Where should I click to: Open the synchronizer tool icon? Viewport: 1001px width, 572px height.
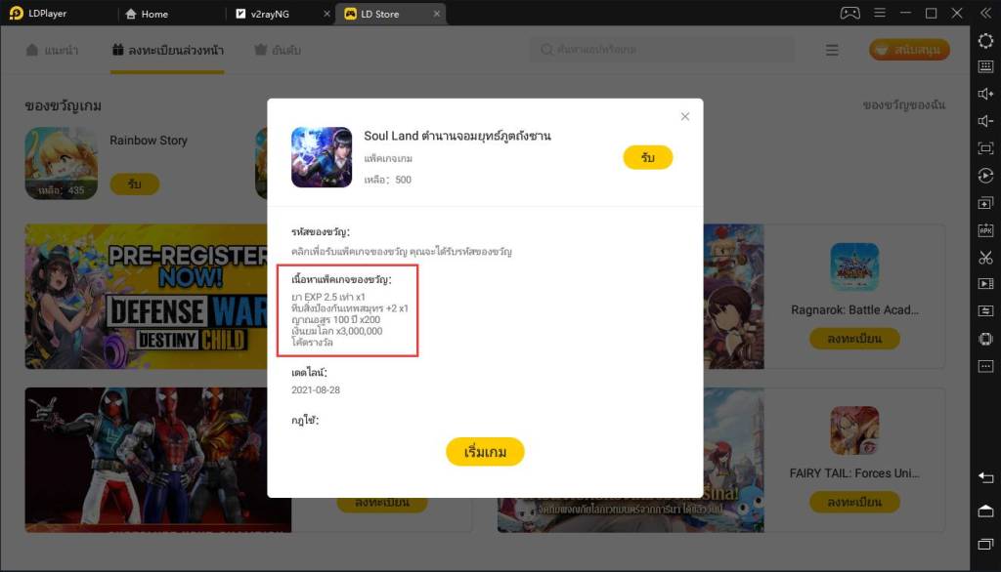click(985, 311)
